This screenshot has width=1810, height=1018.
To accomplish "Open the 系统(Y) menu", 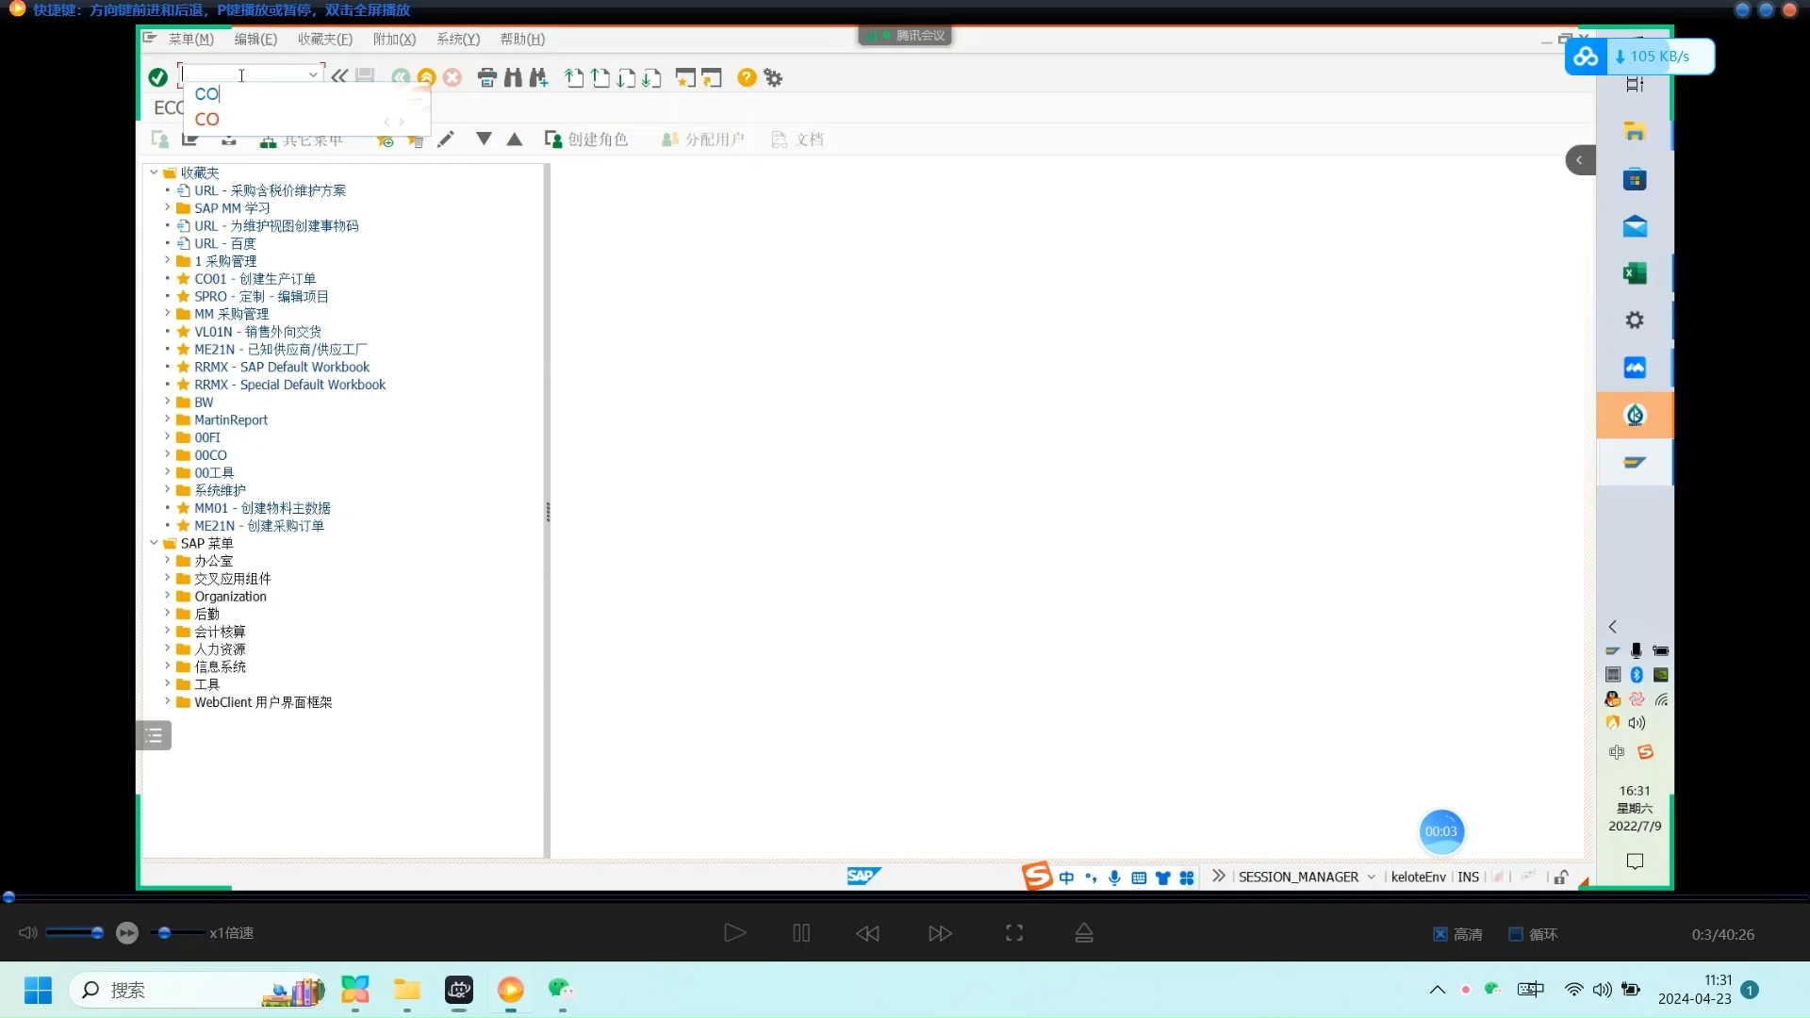I will [x=458, y=39].
